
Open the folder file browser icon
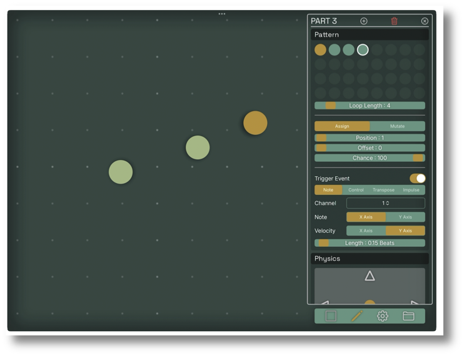[x=408, y=316]
